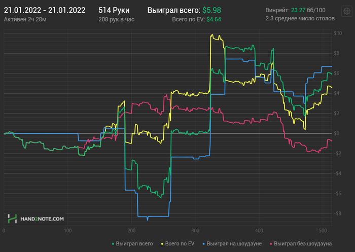Viewport: 355px width, 252px height.
Task: Toggle the "Выиграл без шоудауна" pink legend series
Action: (301, 243)
